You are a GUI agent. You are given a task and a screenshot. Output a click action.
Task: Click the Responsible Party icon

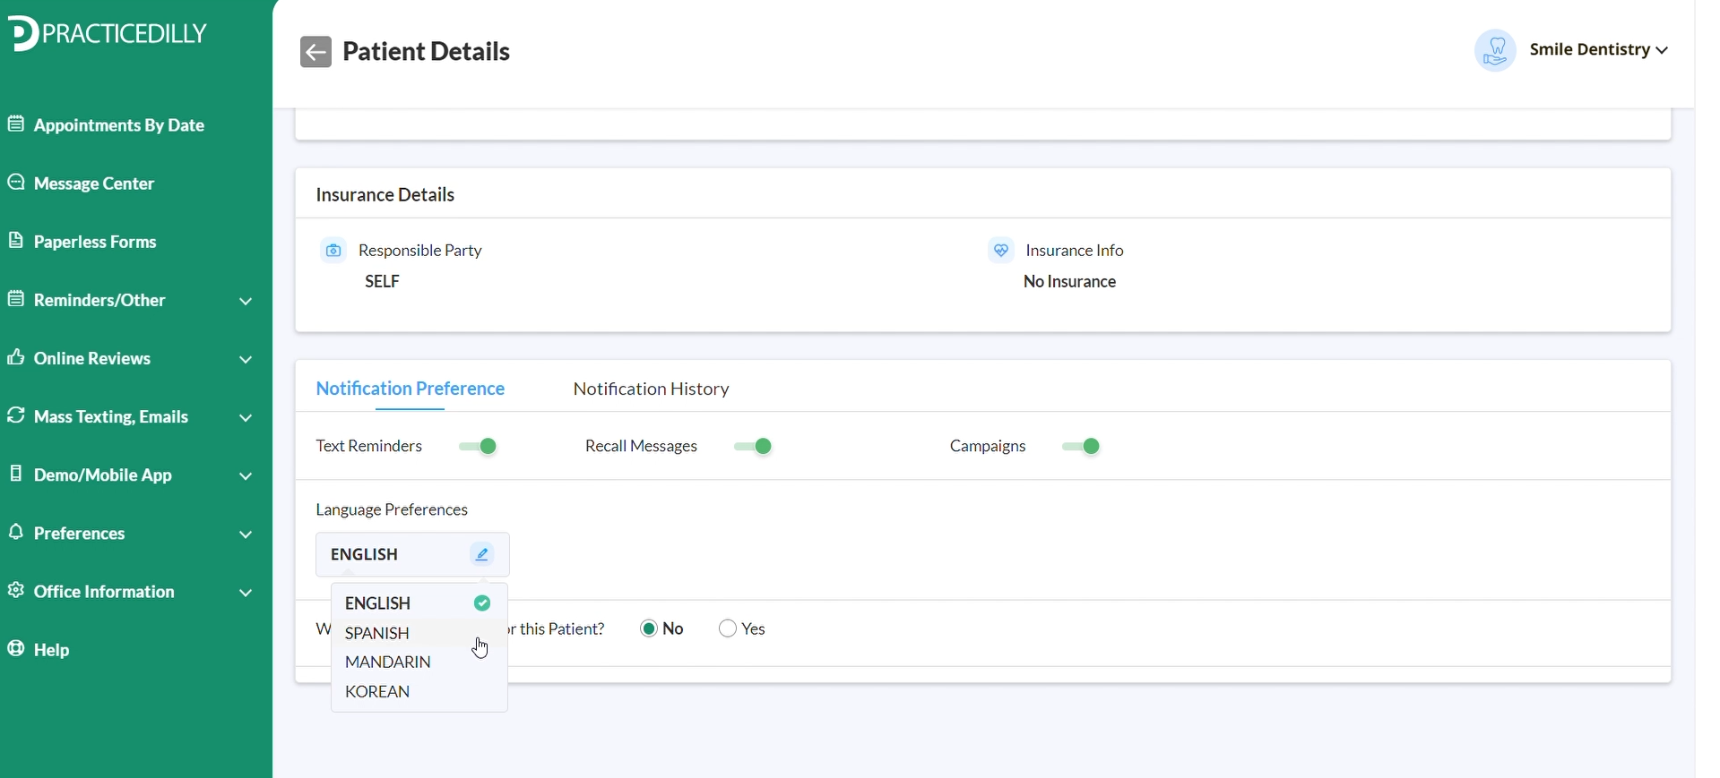pyautogui.click(x=333, y=251)
